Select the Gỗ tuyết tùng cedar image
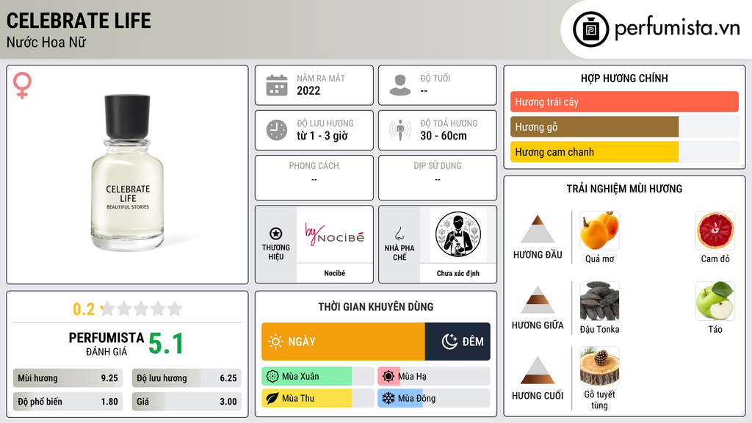 coord(599,366)
